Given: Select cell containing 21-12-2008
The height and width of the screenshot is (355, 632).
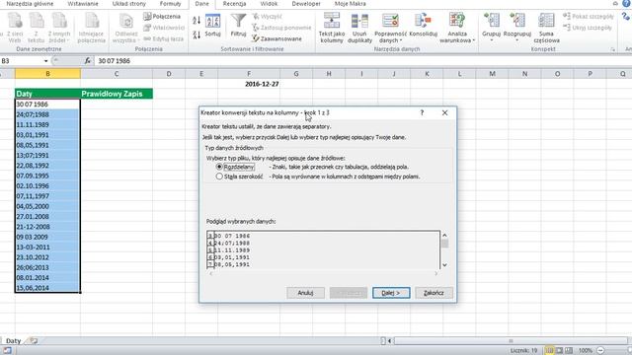Looking at the screenshot, I should point(47,227).
